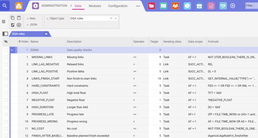Collapse the DCMA group row

click(12, 50)
